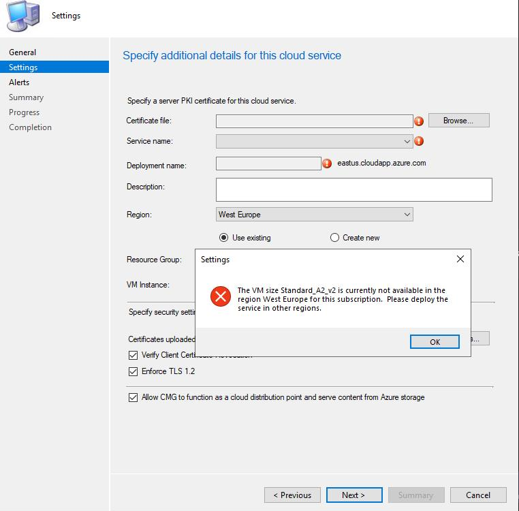
Task: Select the Completion step in sidebar
Action: (x=30, y=127)
